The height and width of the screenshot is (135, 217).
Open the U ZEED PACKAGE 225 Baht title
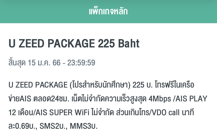coord(74,44)
